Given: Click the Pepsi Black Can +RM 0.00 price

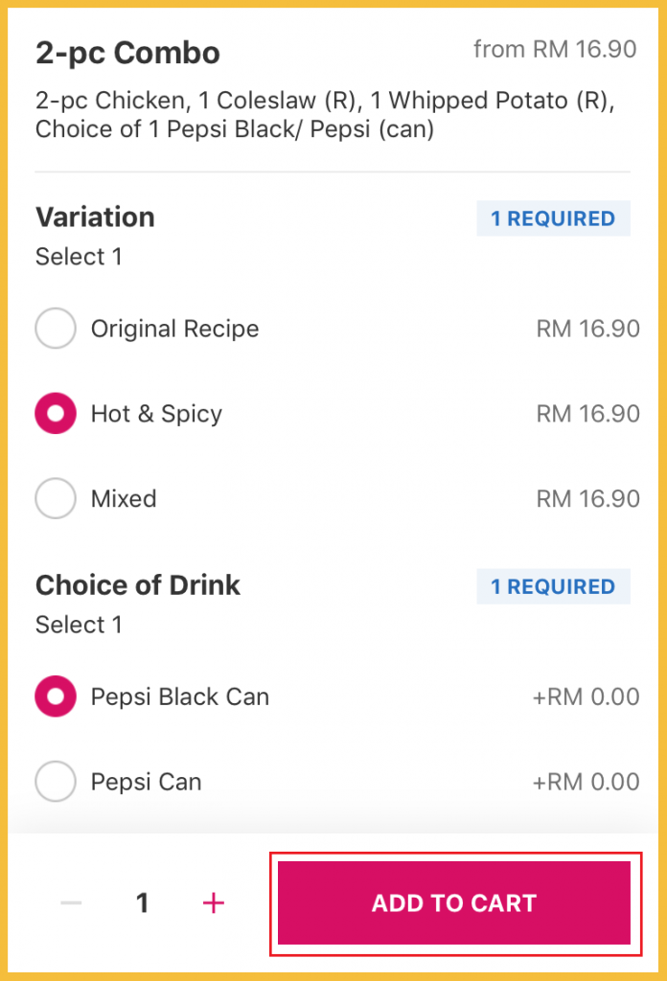Looking at the screenshot, I should [x=586, y=696].
